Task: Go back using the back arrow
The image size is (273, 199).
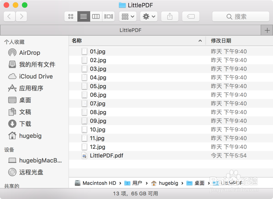Action: click(x=9, y=16)
